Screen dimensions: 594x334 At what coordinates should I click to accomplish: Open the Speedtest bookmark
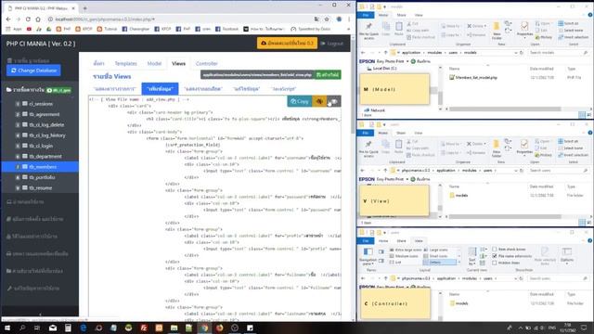[x=311, y=29]
